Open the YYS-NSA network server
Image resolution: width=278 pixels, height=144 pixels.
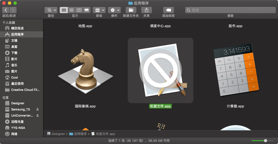pos(22,128)
